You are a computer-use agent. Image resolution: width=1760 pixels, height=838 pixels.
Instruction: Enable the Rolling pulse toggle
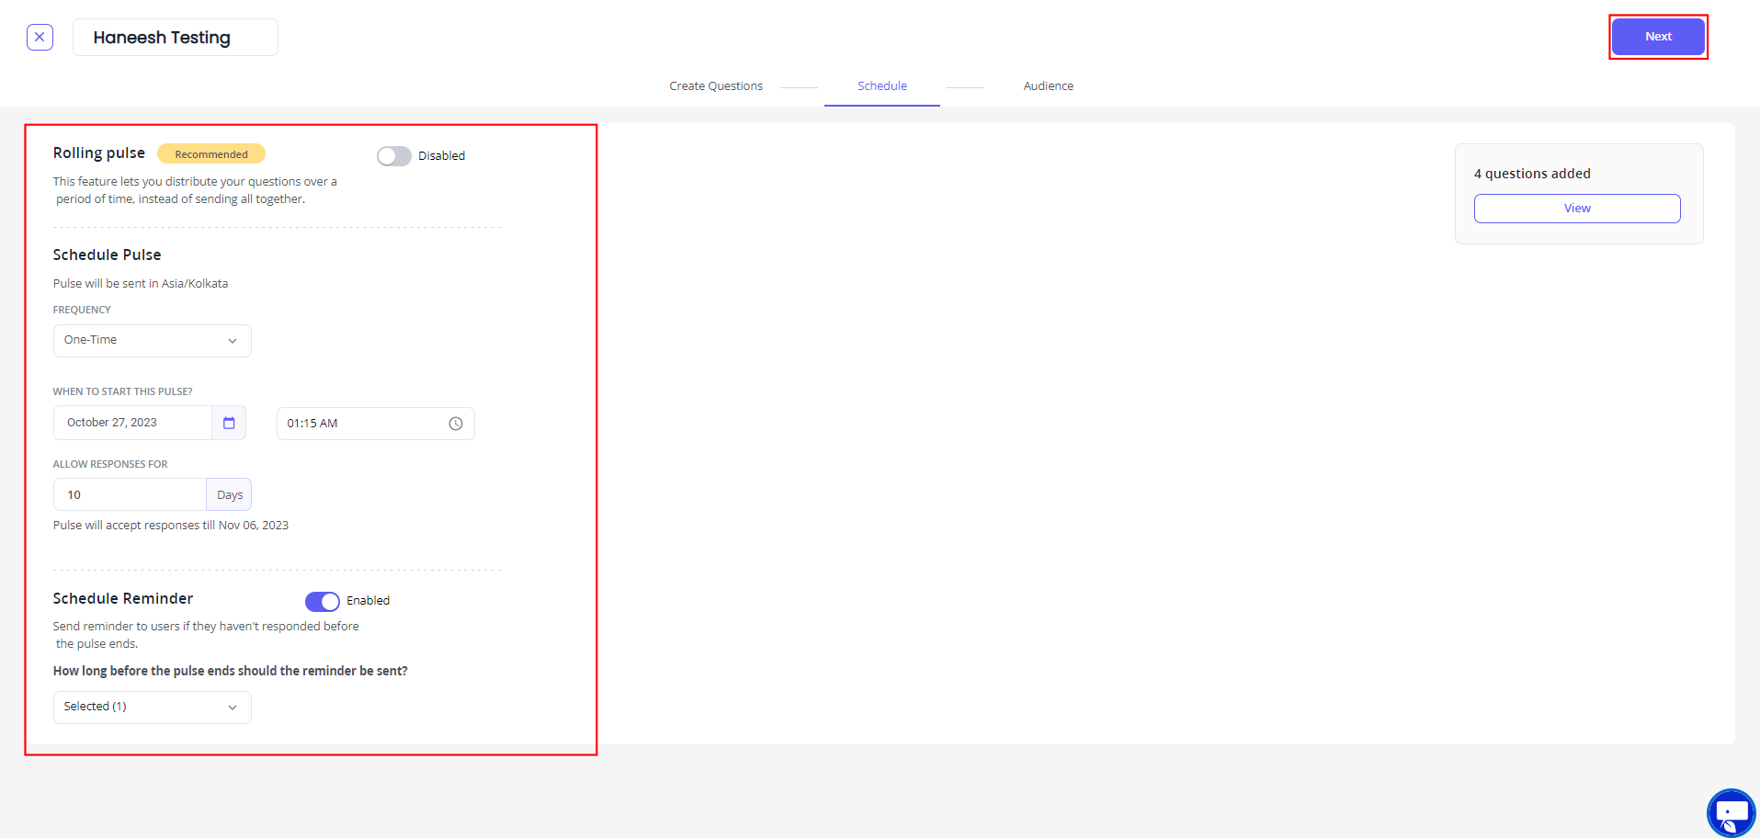[x=394, y=156]
